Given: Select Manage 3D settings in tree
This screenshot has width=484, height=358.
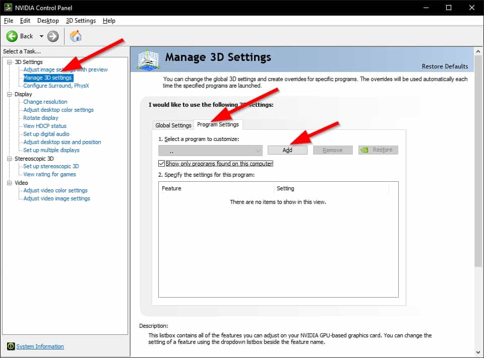Looking at the screenshot, I should [48, 78].
